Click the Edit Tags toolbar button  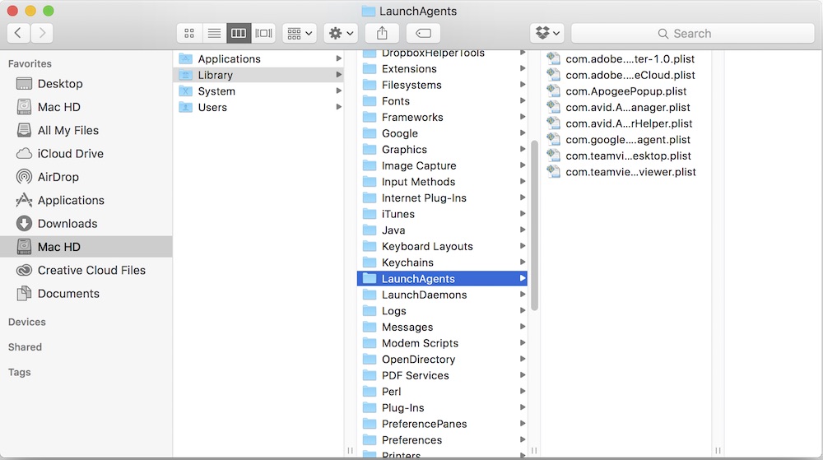[x=423, y=33]
